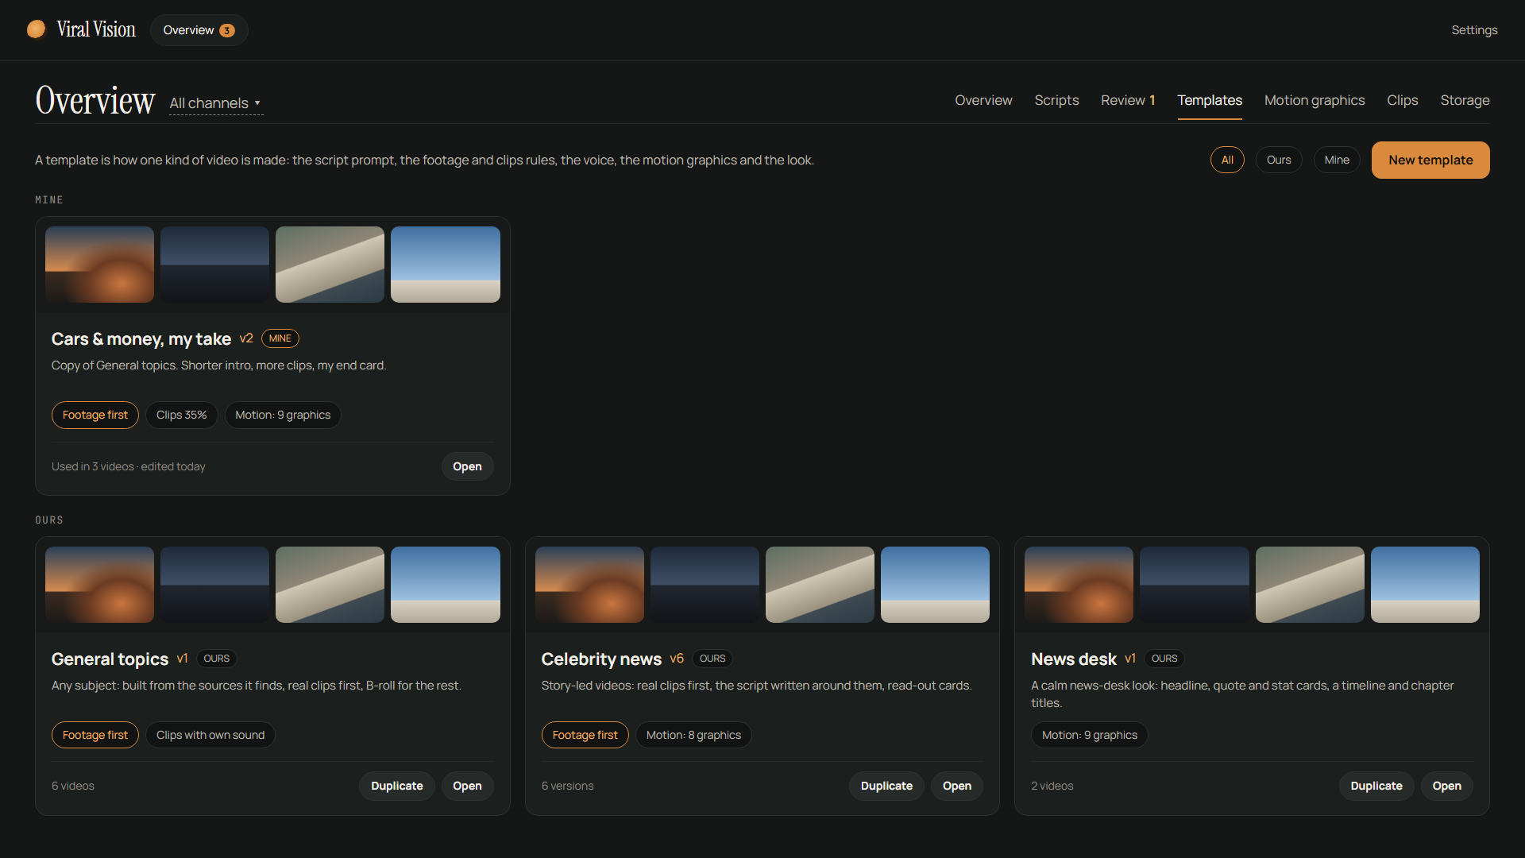Click first thumbnail of Cars & money template

pyautogui.click(x=99, y=265)
